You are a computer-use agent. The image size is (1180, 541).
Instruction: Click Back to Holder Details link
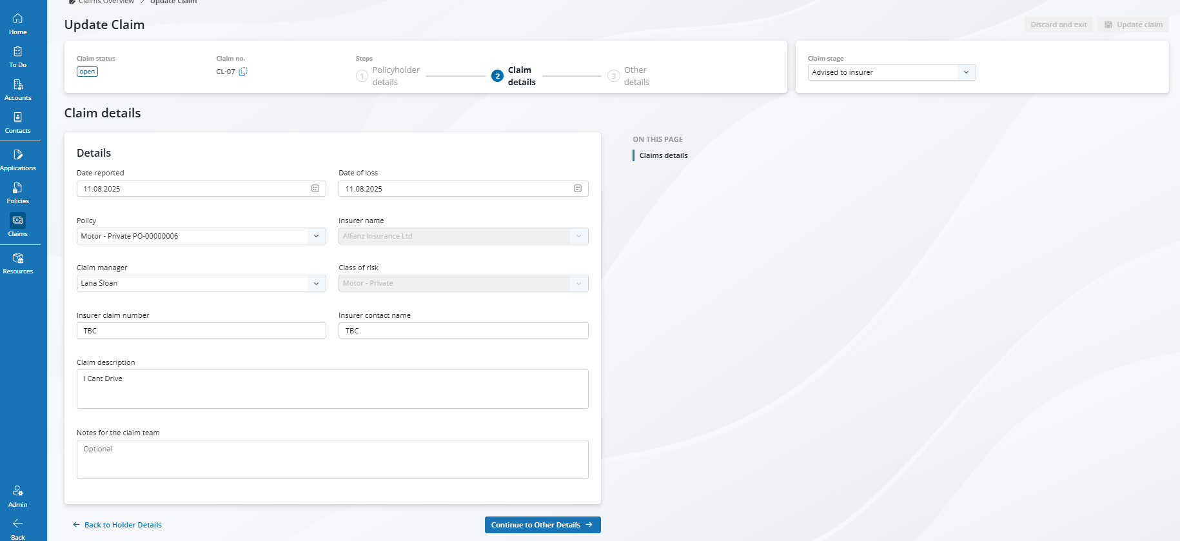117,525
